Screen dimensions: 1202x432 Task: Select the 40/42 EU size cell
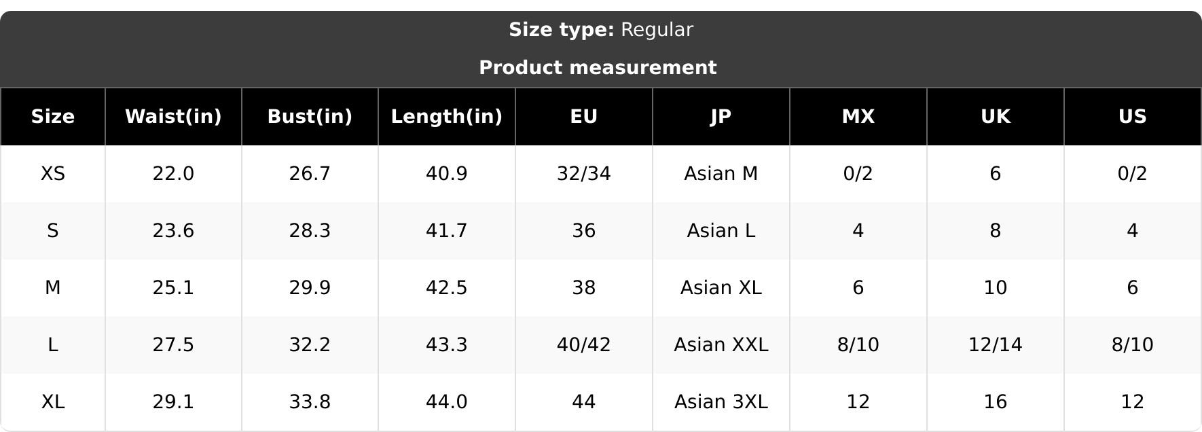click(584, 345)
